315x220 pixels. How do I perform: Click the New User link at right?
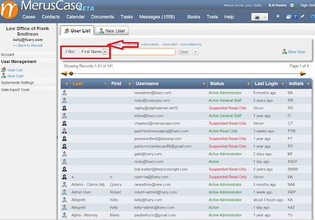[294, 52]
